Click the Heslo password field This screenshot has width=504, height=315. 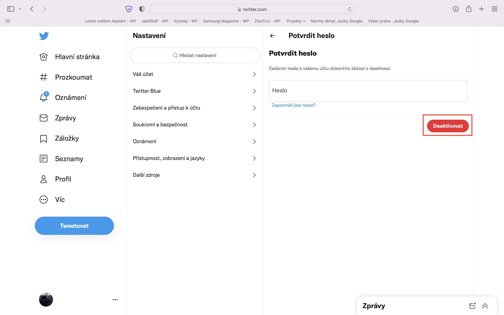(368, 91)
